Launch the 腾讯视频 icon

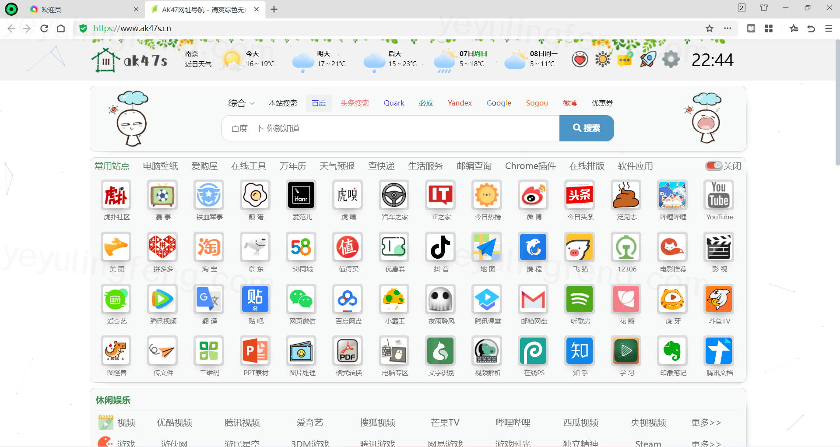[x=162, y=299]
